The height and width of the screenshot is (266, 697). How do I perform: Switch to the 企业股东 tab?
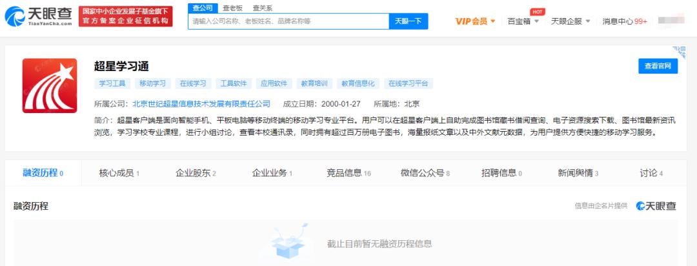196,173
